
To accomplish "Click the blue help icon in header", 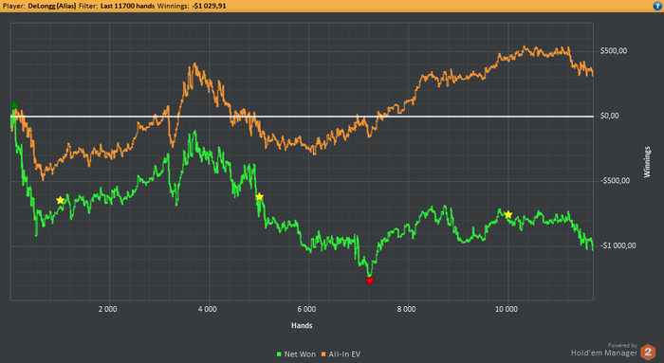I will coord(657,6).
